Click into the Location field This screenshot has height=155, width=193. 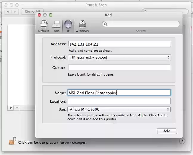coord(119,101)
